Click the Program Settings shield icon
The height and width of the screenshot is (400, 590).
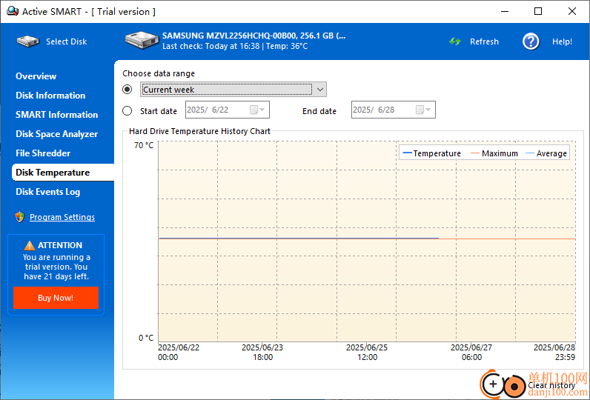tap(19, 217)
